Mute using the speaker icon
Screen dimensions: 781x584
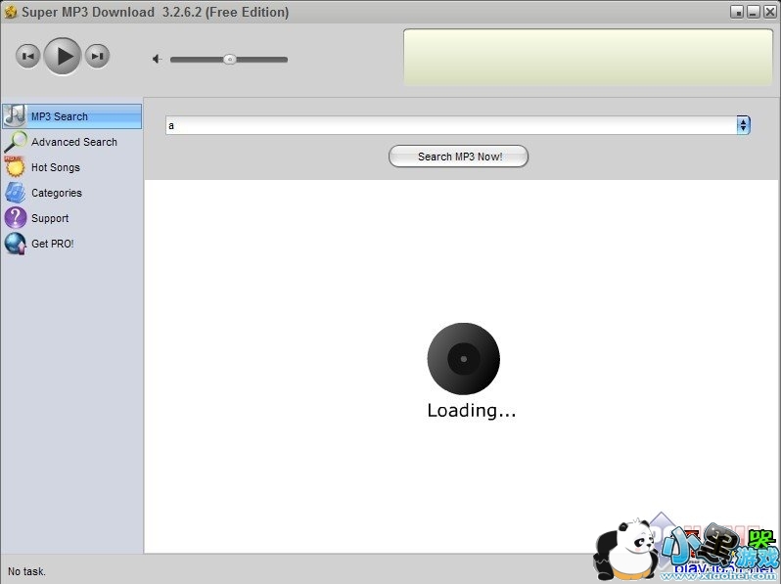tap(157, 60)
